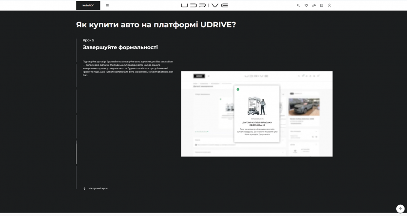Click the Крок 5 step label
Screen dimensions: 407x216
pyautogui.click(x=88, y=40)
